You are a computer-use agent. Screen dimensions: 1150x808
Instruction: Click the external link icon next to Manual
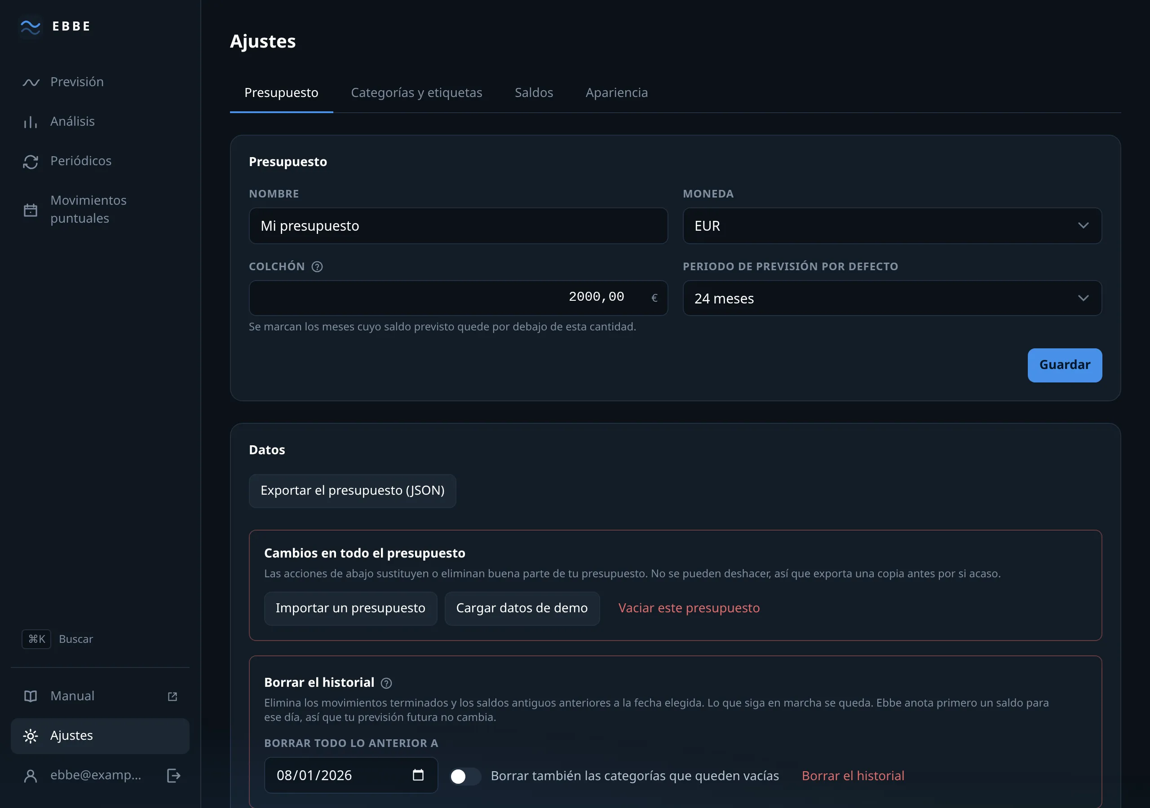pyautogui.click(x=172, y=696)
